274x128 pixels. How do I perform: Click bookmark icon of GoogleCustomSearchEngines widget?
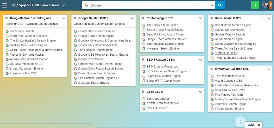pos(7,18)
